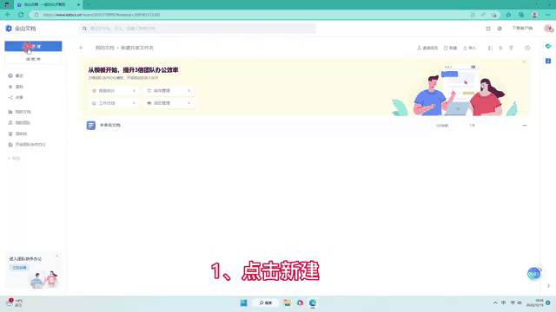Open the Windows Start menu

tap(243, 303)
